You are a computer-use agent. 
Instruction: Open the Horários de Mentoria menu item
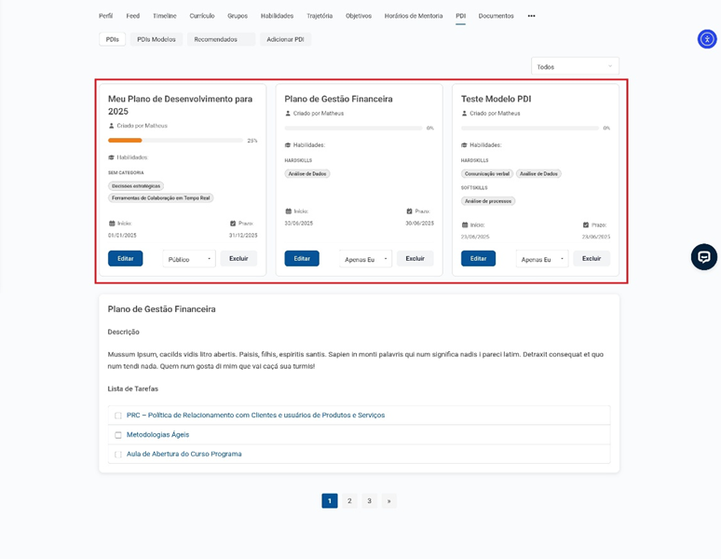point(414,16)
